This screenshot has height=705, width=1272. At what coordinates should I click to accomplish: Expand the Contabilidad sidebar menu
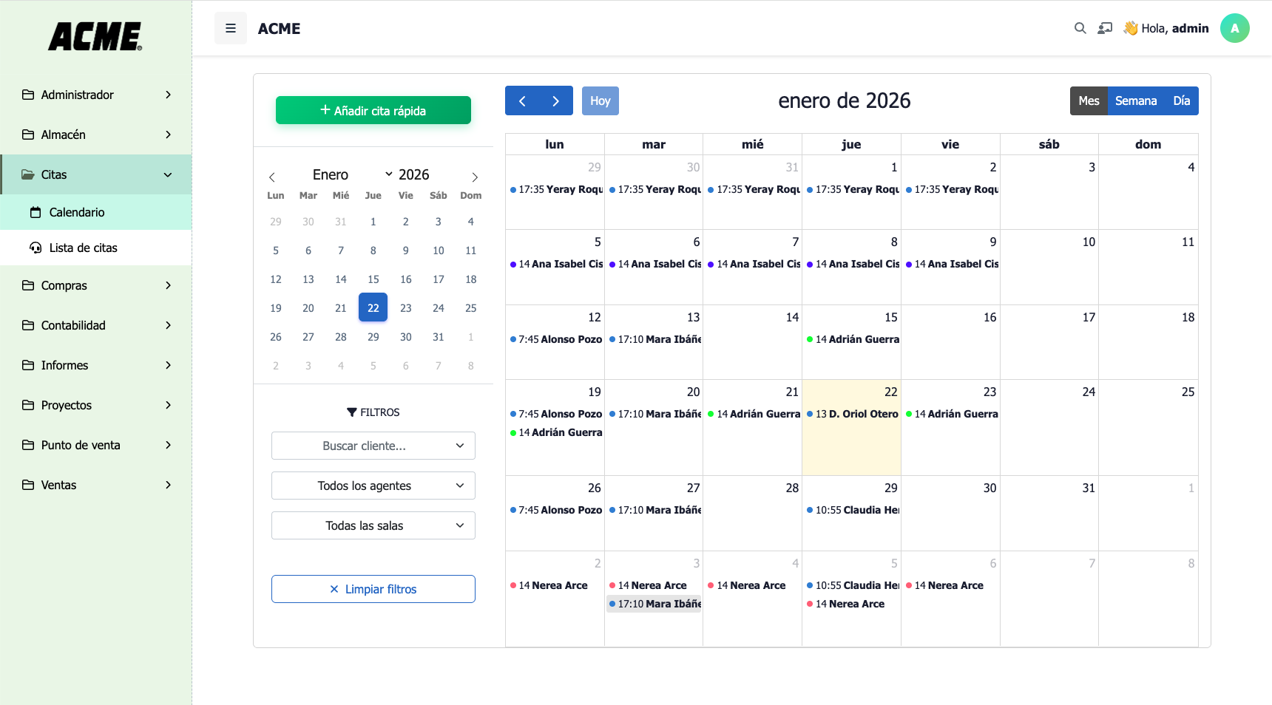[96, 325]
